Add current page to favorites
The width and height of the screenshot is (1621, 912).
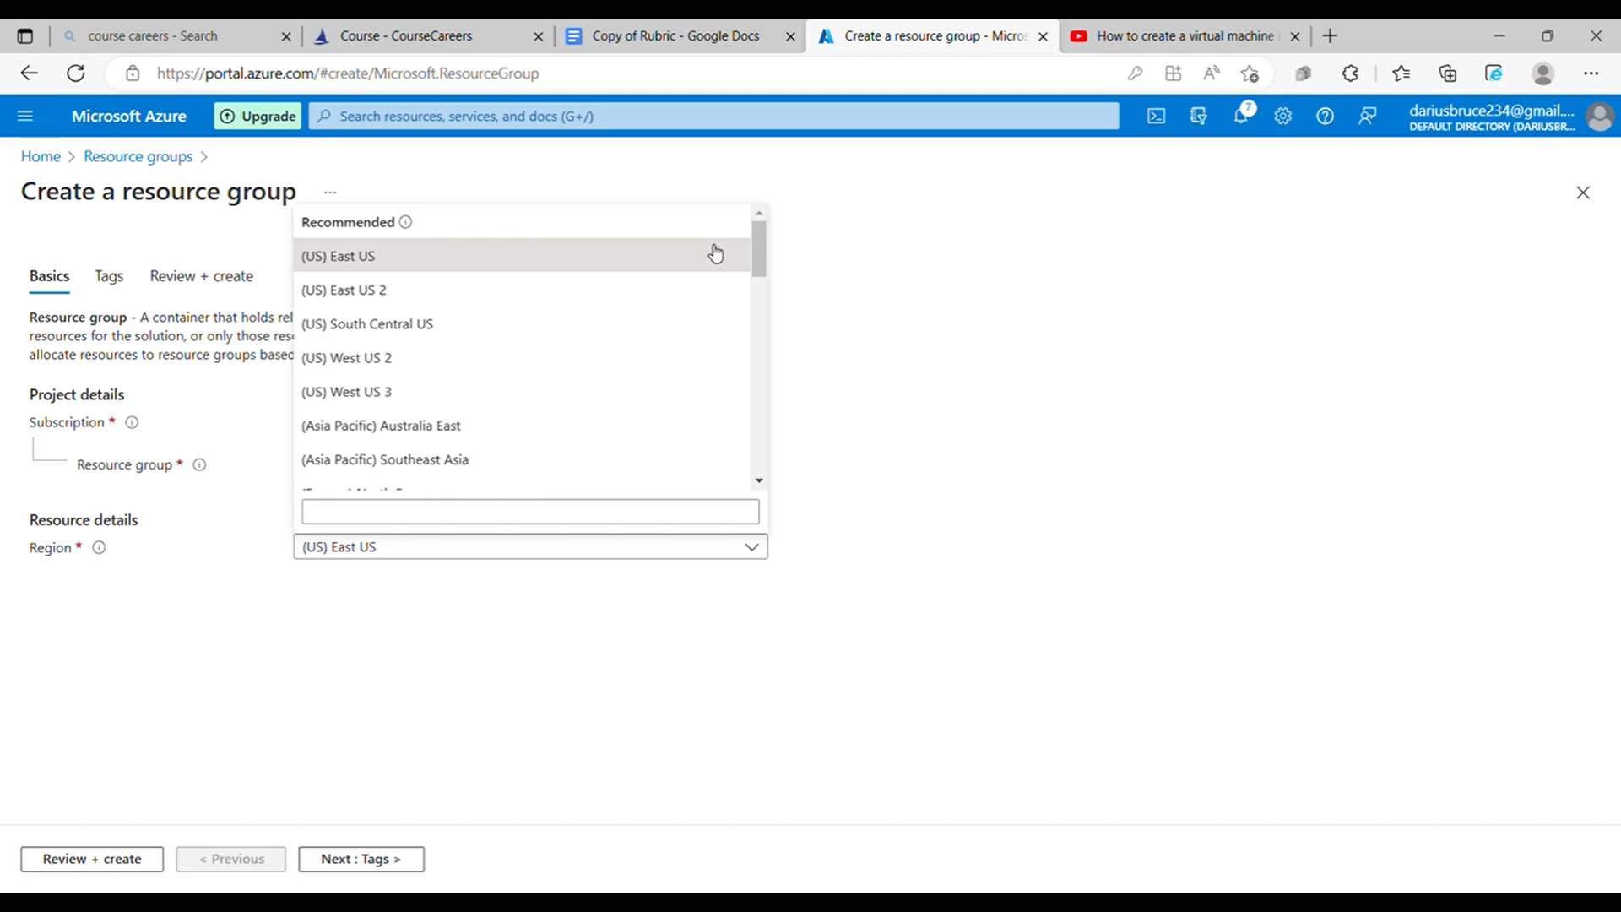click(1250, 73)
